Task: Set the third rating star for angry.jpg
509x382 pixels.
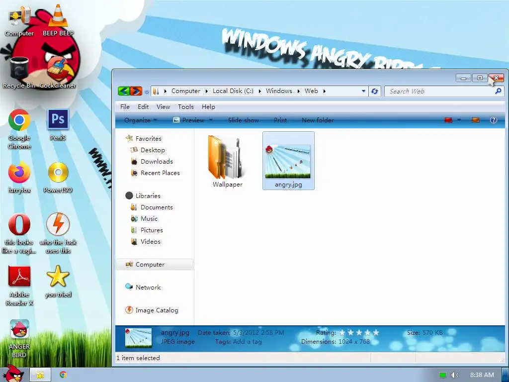Action: coord(359,332)
